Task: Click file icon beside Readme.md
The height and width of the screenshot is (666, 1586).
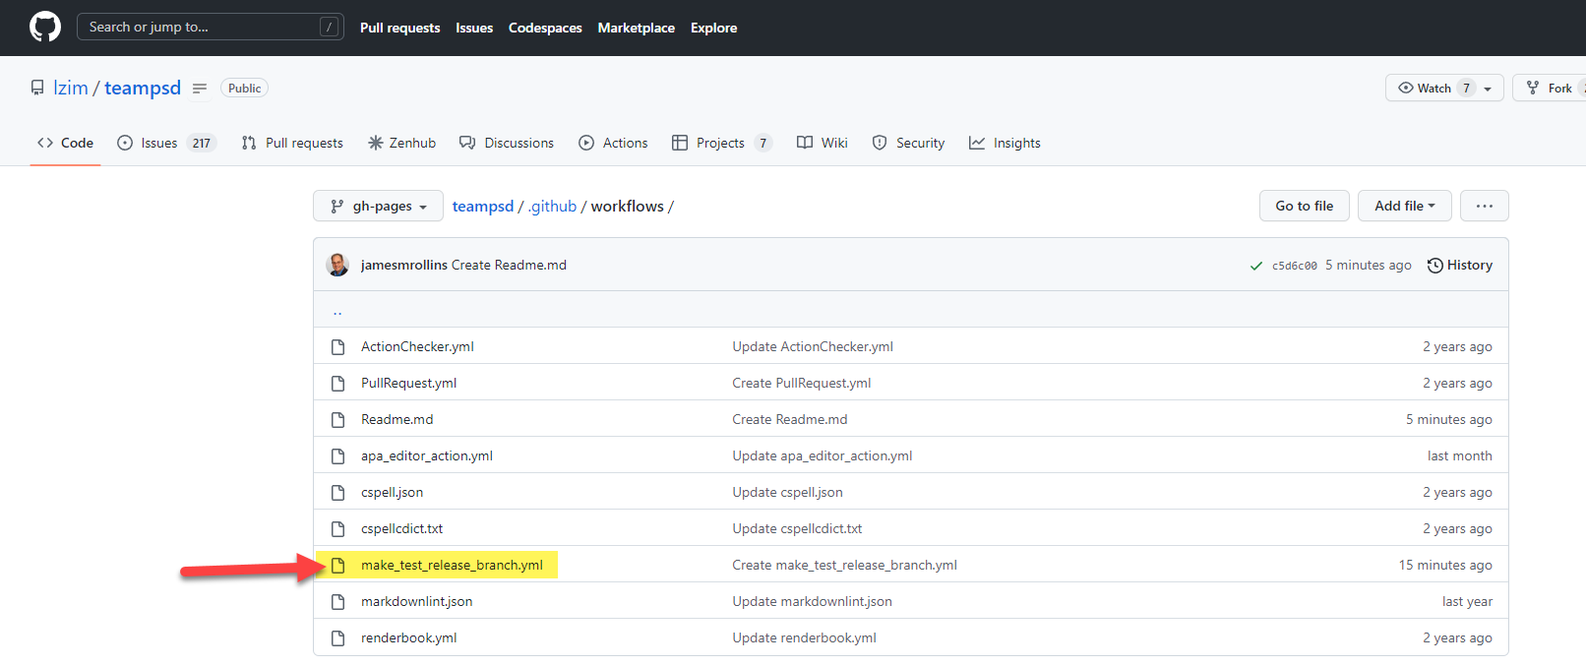Action: click(337, 419)
